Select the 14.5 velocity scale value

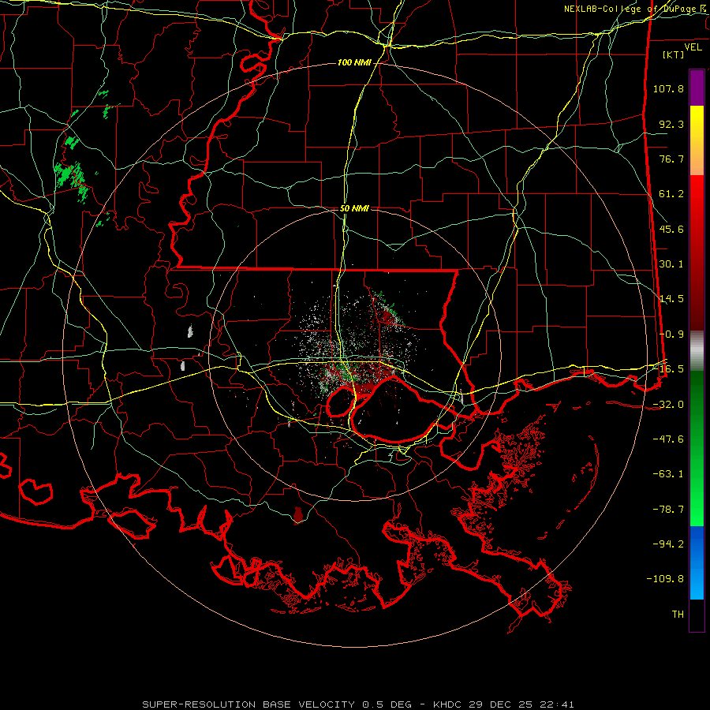[x=671, y=299]
